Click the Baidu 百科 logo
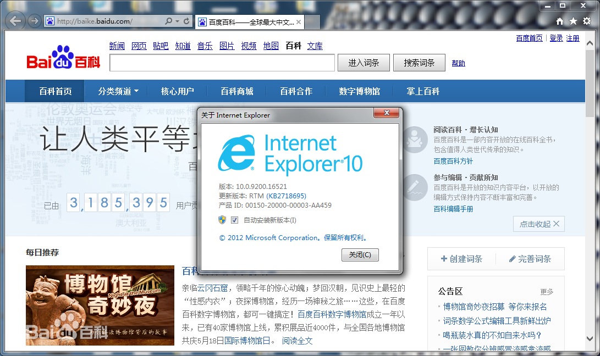The width and height of the screenshot is (600, 356). pos(63,57)
